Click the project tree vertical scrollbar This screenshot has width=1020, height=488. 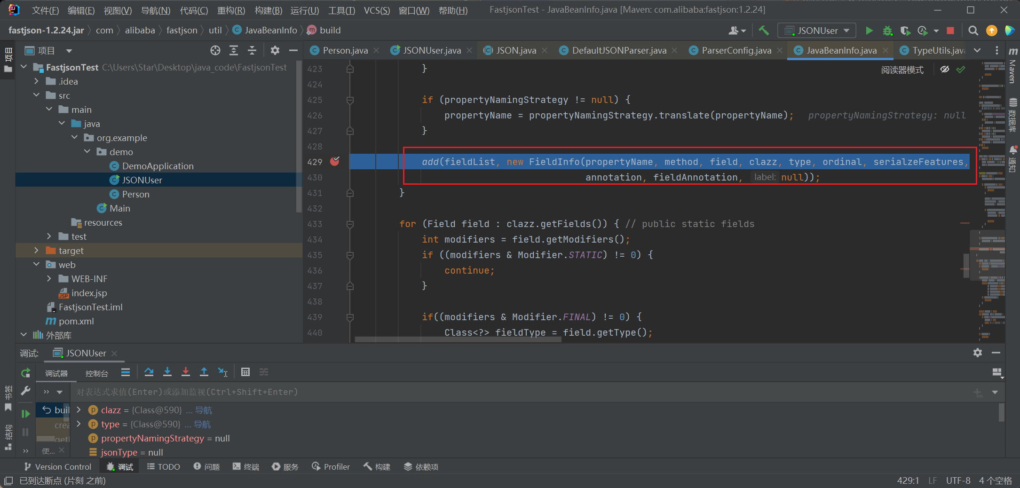point(299,136)
